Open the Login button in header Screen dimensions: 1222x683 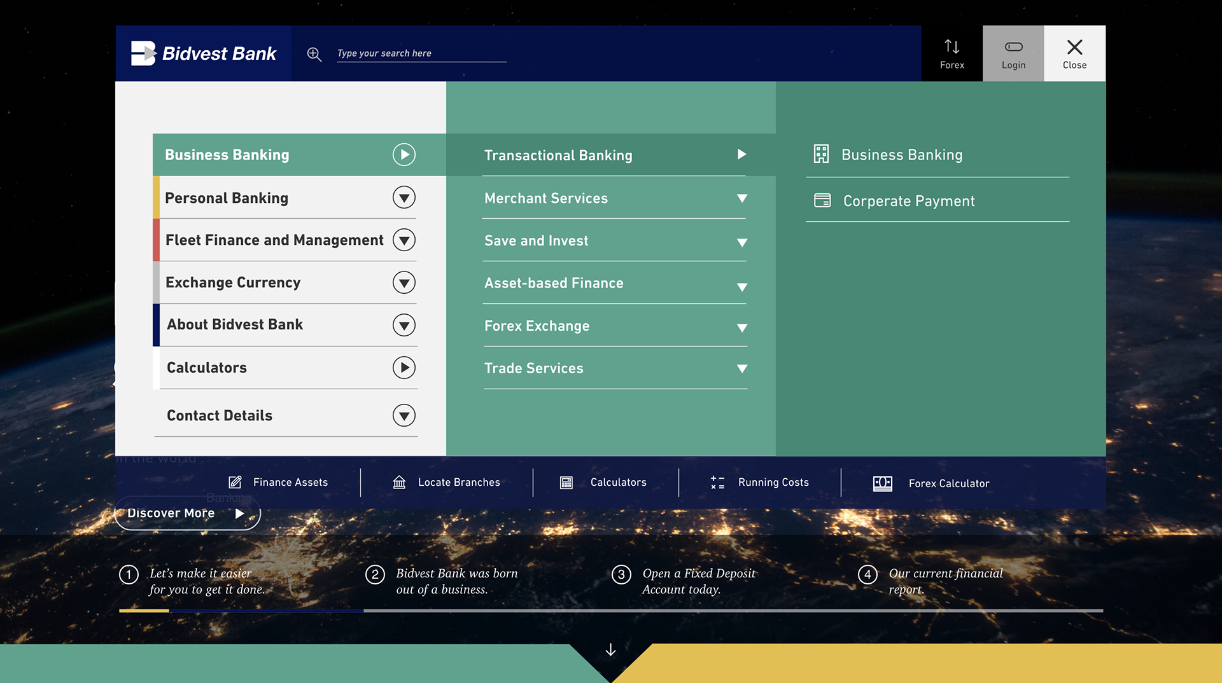pos(1013,53)
